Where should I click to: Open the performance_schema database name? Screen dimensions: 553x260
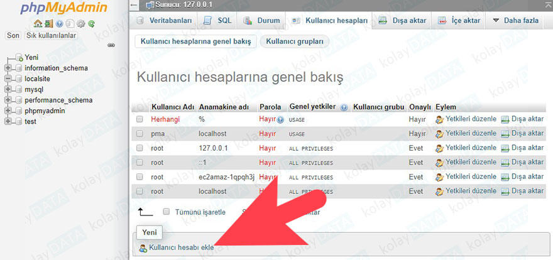click(58, 100)
